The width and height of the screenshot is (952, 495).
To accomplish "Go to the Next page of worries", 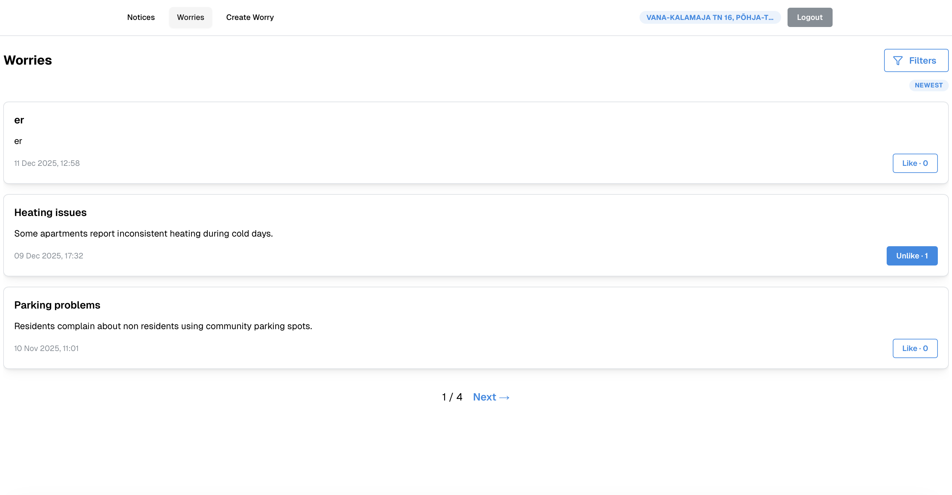I will (485, 397).
